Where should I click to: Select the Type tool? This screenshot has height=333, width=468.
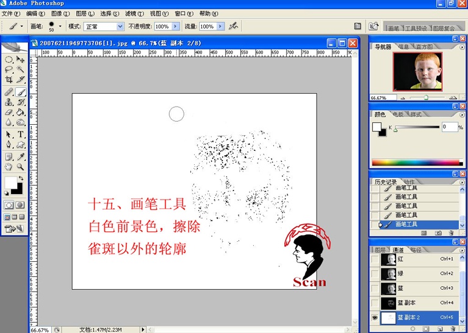point(20,135)
